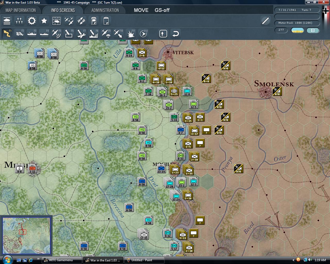Click the boxed up-arrow button

coord(163,34)
